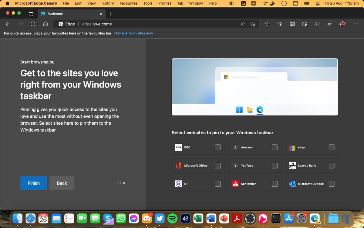Open the File menu
Viewport: 364px width, 228px height.
pyautogui.click(x=66, y=3)
